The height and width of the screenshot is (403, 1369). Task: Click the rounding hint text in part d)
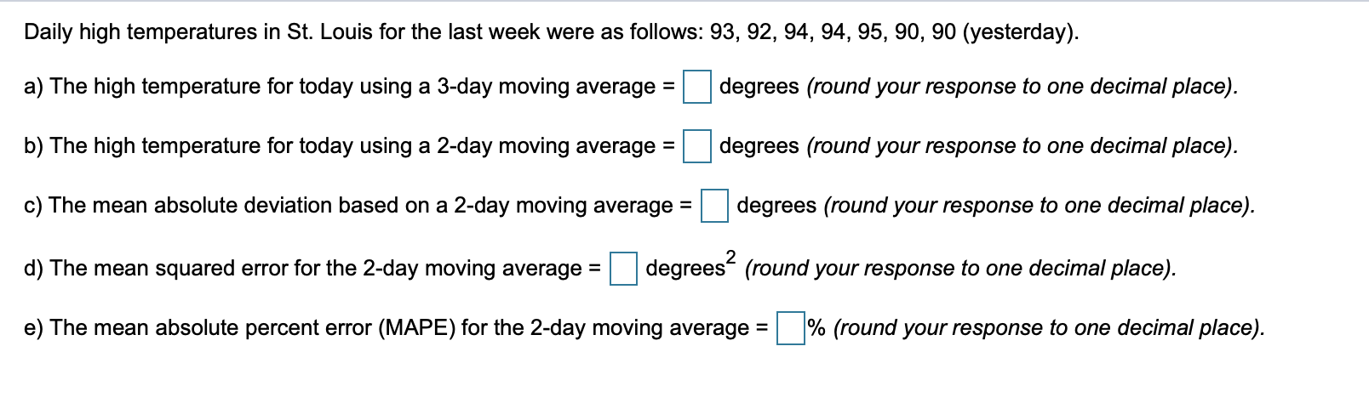[x=961, y=270]
